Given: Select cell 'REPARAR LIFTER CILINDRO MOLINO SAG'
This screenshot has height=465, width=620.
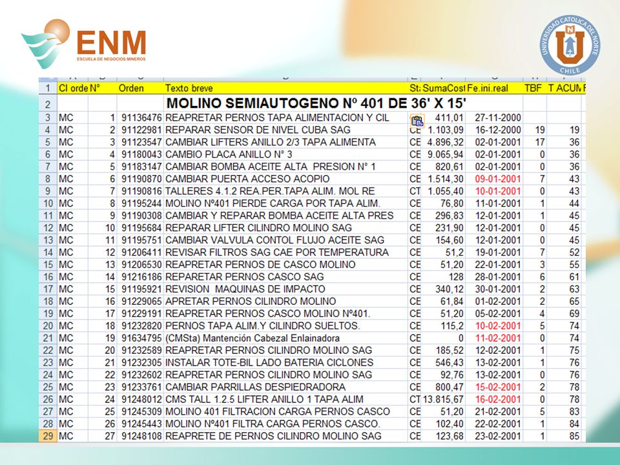Looking at the screenshot, I should (286, 228).
